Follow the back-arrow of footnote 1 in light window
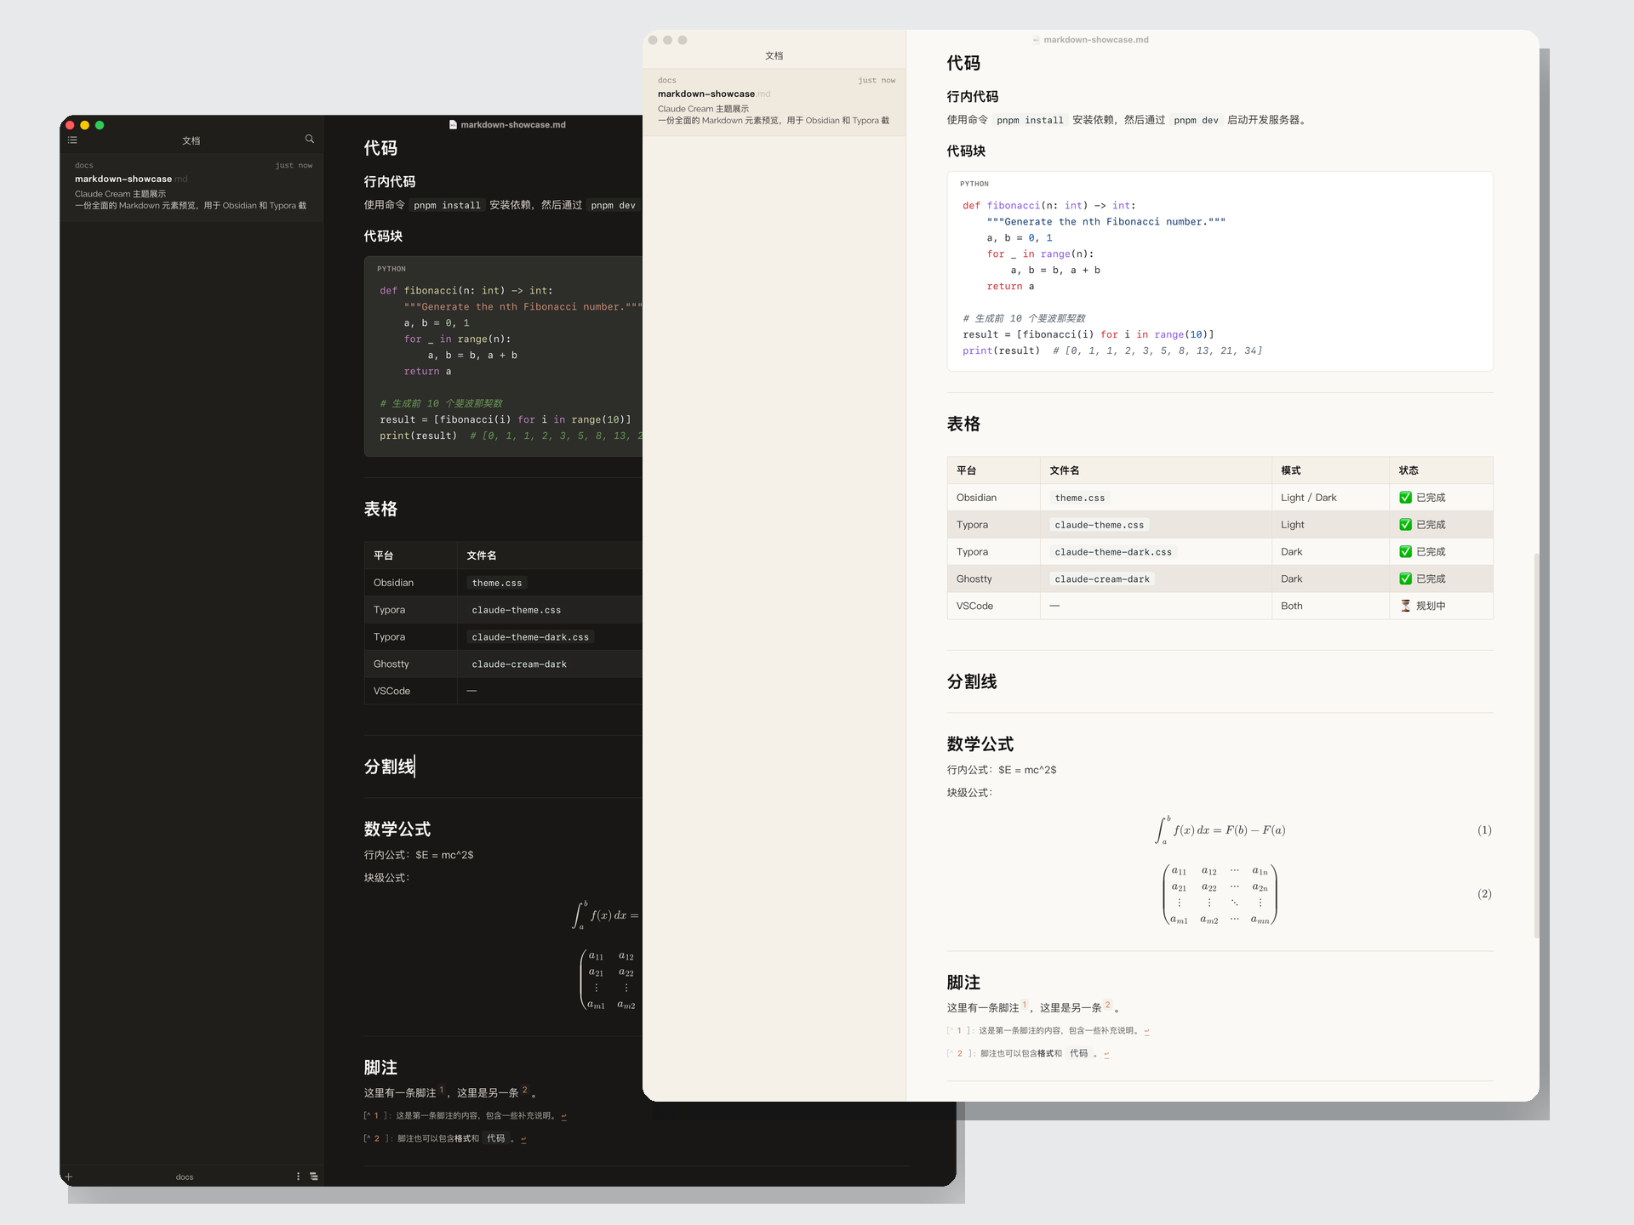 click(1147, 1031)
